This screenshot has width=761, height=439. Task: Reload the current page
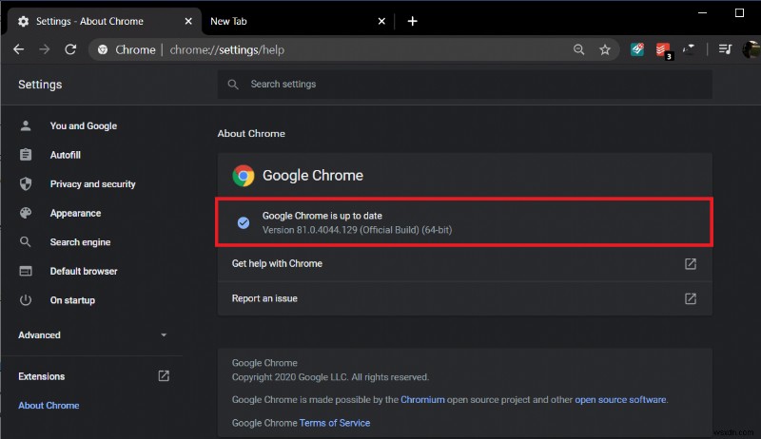[x=69, y=49]
